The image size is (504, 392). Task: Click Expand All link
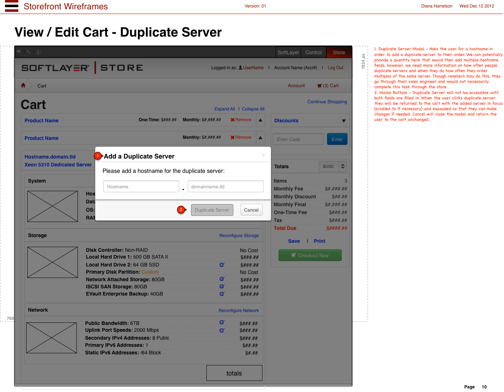[225, 109]
